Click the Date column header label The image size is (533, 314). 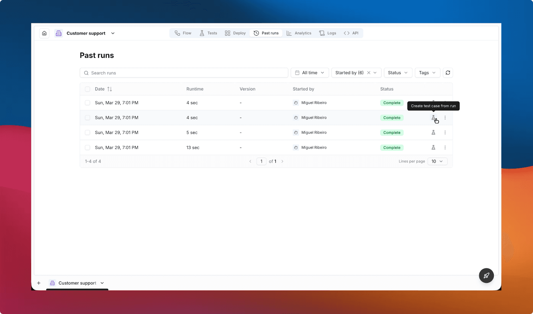[x=100, y=89]
